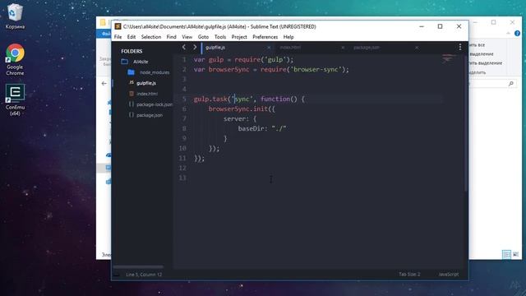The height and width of the screenshot is (296, 526).
Task: Open the Edit menu
Action: (131, 37)
